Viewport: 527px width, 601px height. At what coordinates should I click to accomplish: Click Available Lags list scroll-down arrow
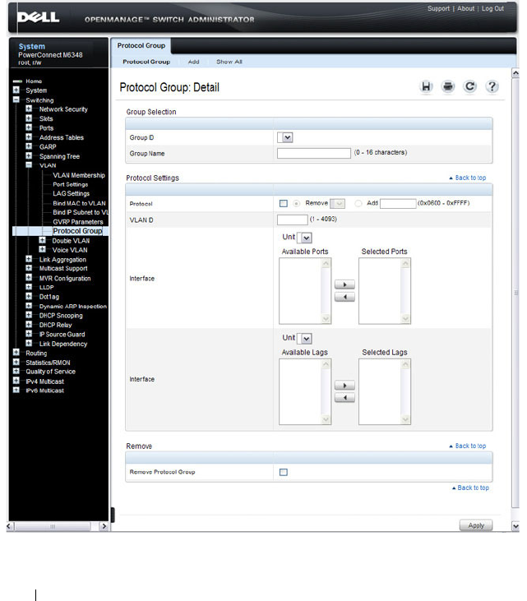click(x=326, y=419)
